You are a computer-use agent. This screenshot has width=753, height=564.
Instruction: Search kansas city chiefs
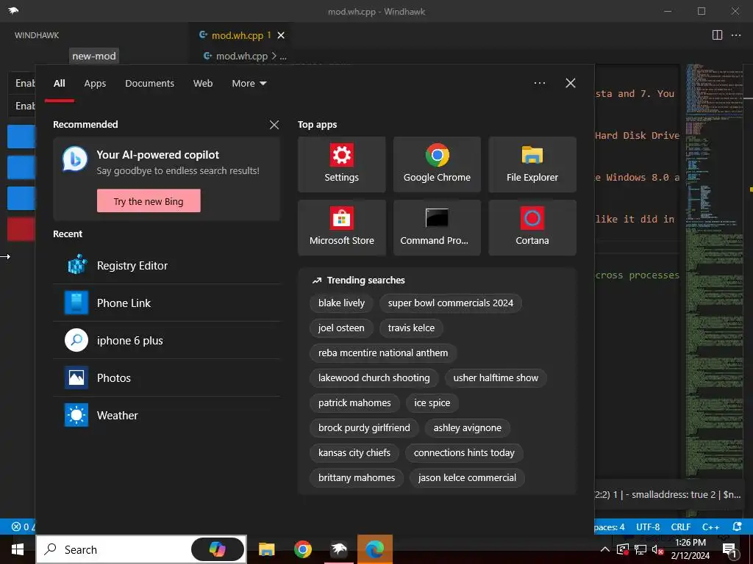354,452
